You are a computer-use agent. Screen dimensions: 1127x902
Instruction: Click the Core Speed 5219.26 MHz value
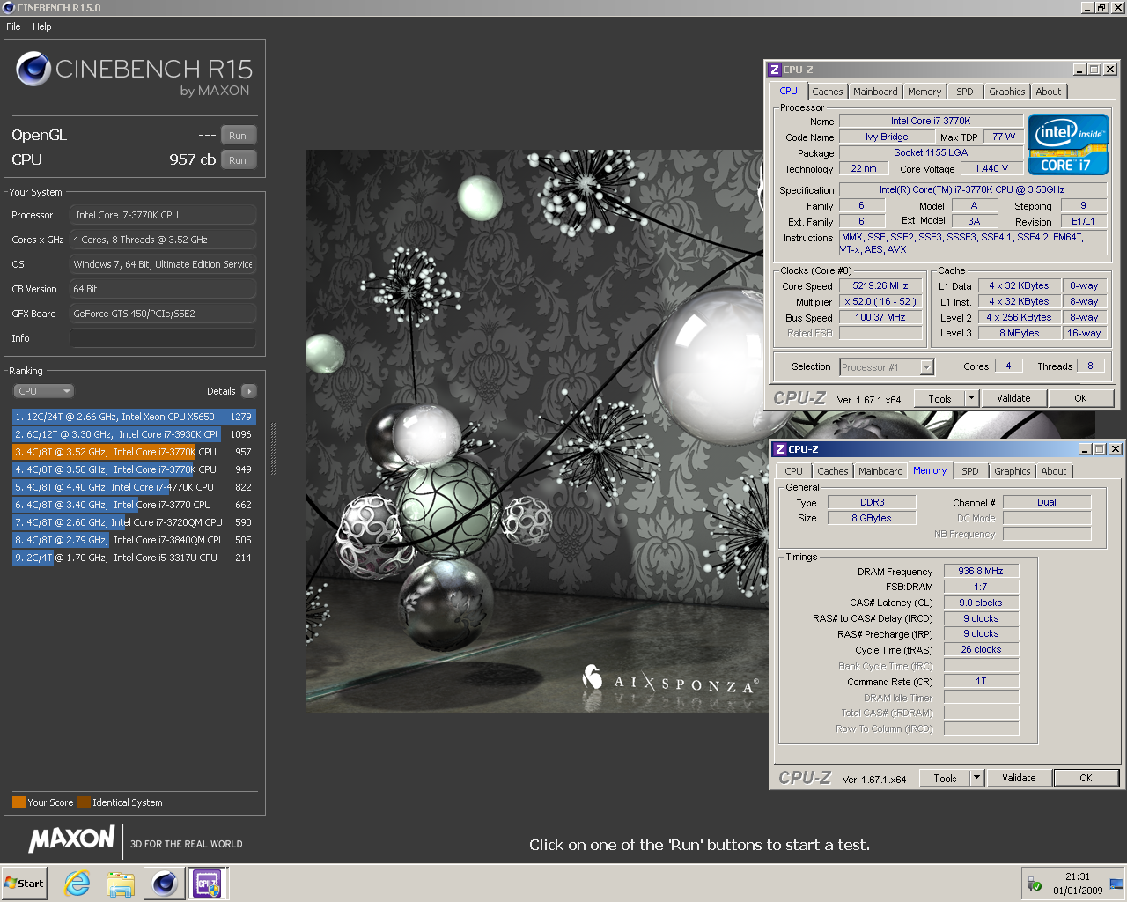(x=880, y=286)
